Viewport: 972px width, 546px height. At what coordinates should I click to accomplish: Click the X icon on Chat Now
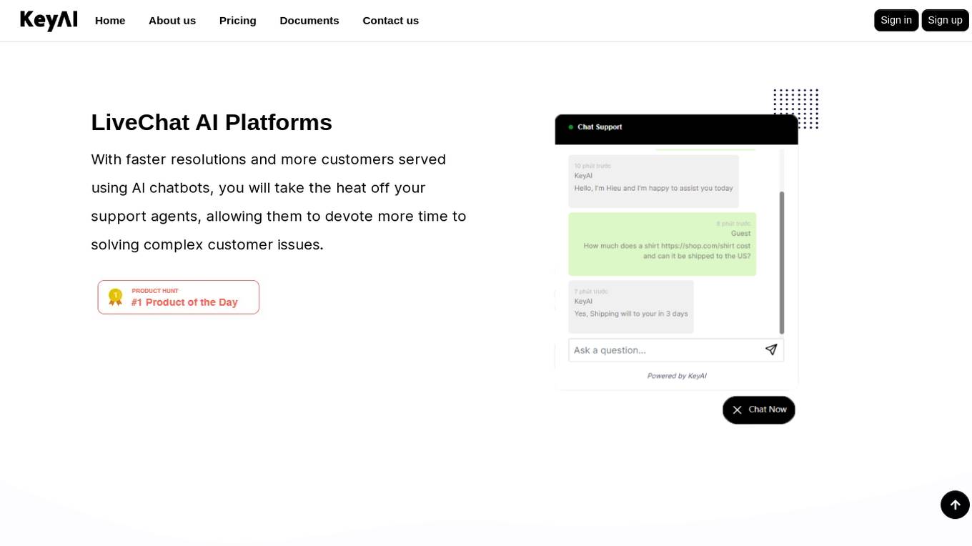(738, 410)
